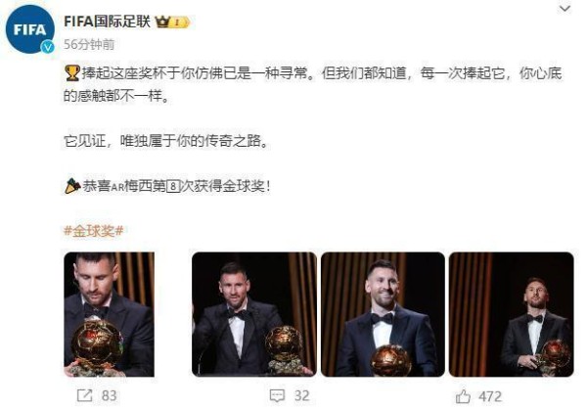587x410 pixels.
Task: Click the like count 472
Action: click(490, 396)
